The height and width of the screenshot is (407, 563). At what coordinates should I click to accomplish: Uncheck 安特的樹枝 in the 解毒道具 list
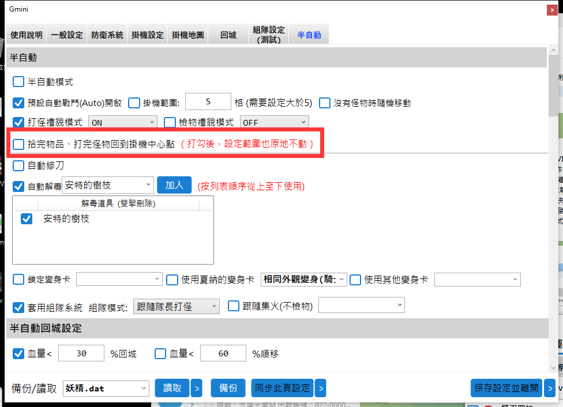27,218
